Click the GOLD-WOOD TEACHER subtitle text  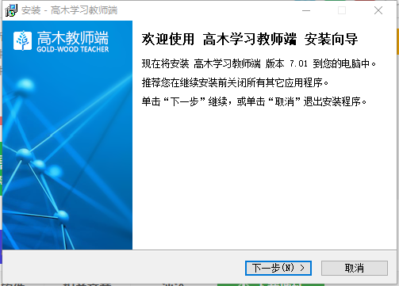73,49
